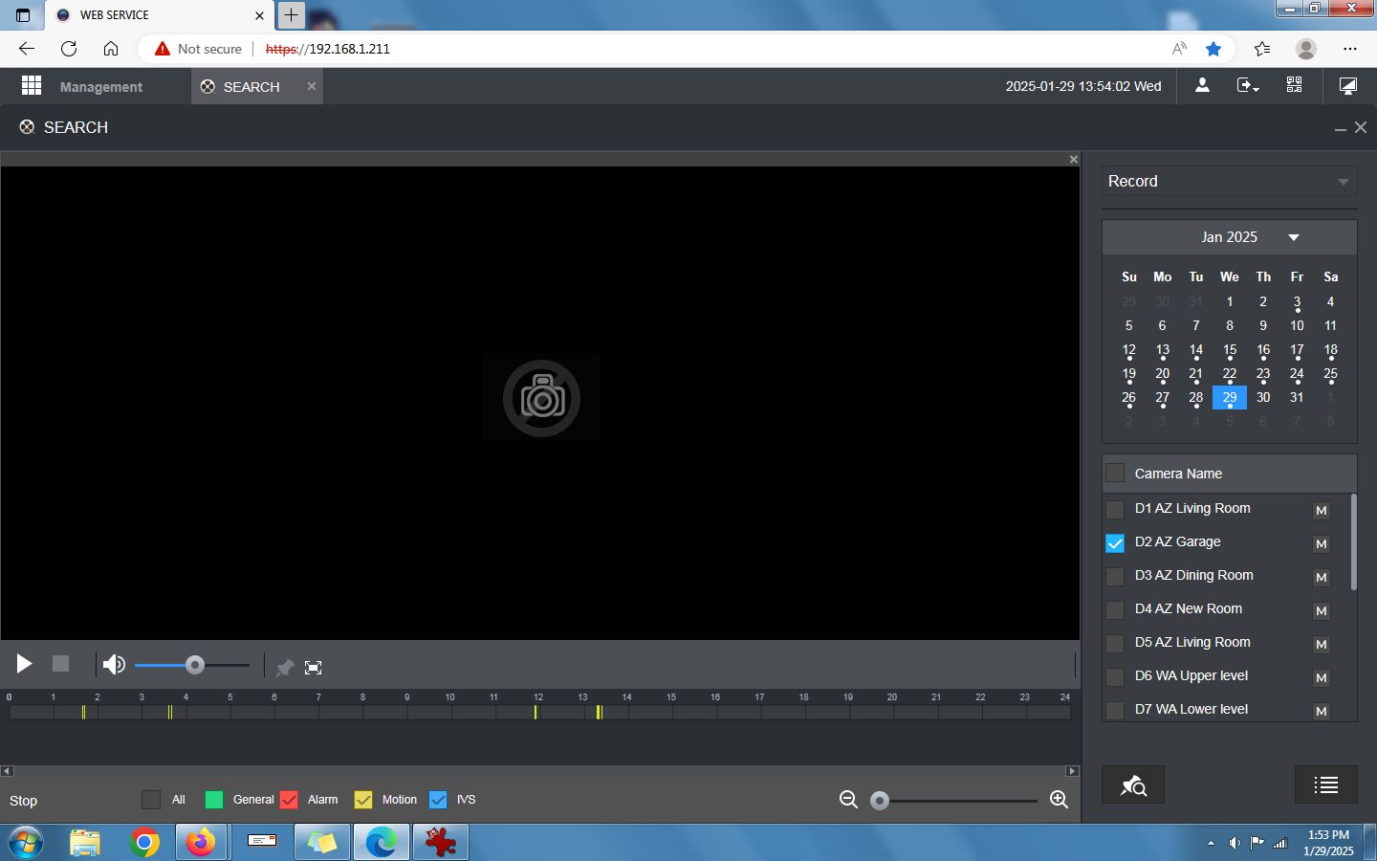Screen dimensions: 1377x861
Task: Click the search recordings magnifier button
Action: point(1133,785)
